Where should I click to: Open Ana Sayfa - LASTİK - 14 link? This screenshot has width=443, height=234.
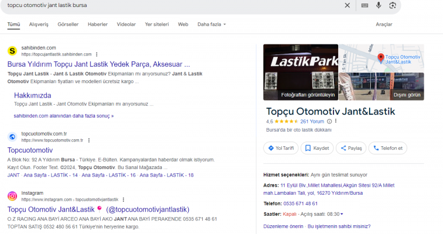50,175
